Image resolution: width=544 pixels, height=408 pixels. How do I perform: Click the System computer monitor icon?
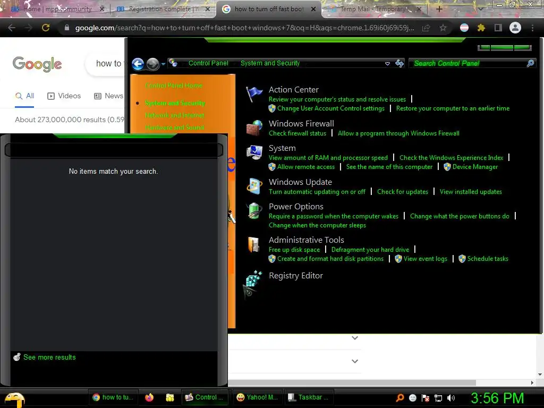coord(254,152)
